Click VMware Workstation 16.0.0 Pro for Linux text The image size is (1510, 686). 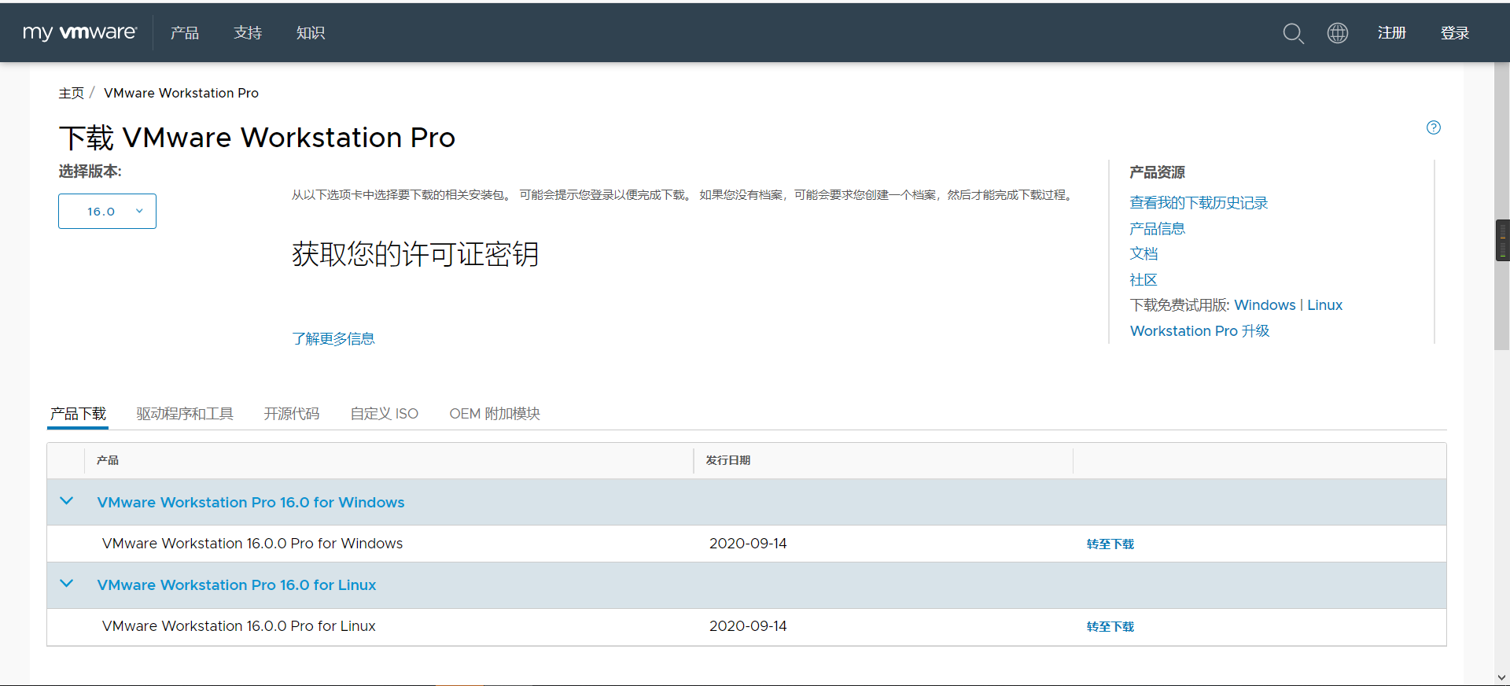pyautogui.click(x=239, y=626)
